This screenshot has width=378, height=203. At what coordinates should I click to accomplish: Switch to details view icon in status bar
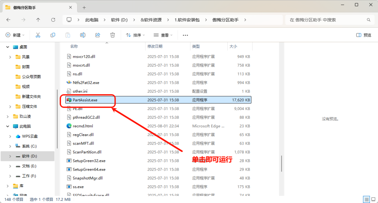pos(367,199)
